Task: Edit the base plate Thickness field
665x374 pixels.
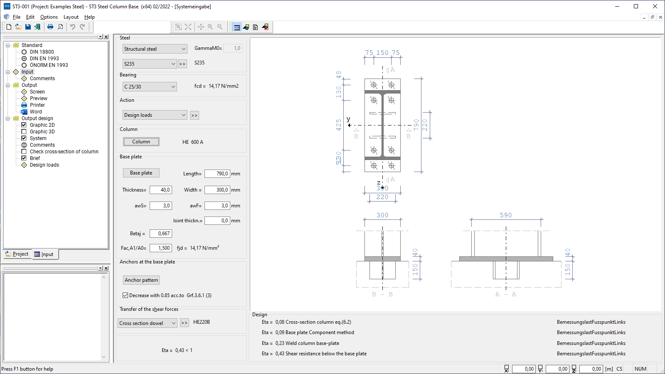Action: [161, 190]
